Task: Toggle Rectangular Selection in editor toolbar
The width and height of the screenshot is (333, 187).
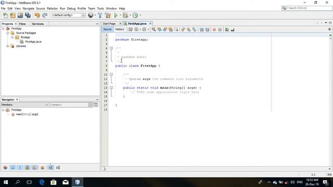Action: [x=176, y=30]
